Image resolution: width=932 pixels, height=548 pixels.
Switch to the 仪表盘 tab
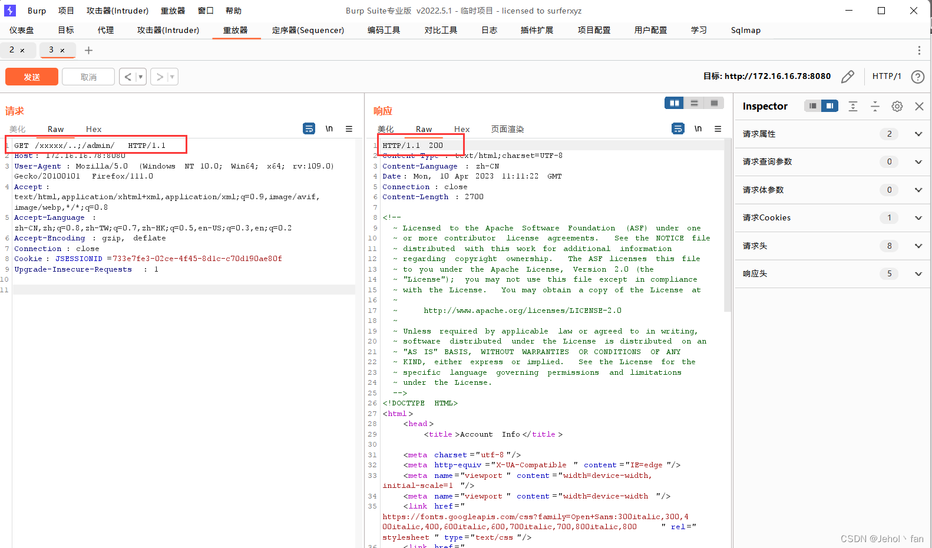[x=22, y=30]
